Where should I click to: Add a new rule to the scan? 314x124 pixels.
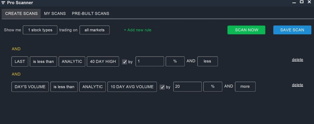coord(138,30)
